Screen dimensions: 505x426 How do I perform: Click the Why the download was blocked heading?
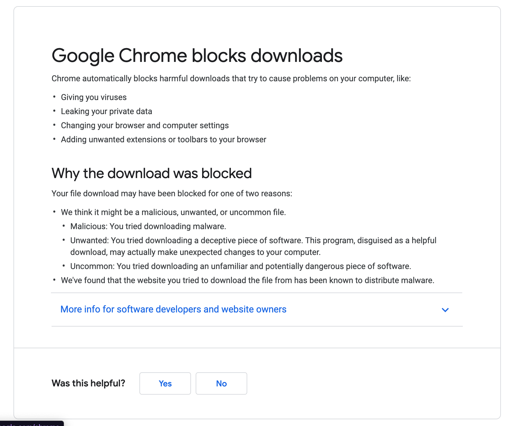[x=151, y=173]
